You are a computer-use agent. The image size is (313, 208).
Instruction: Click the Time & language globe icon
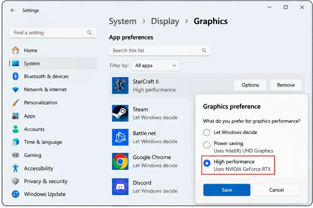pos(15,142)
